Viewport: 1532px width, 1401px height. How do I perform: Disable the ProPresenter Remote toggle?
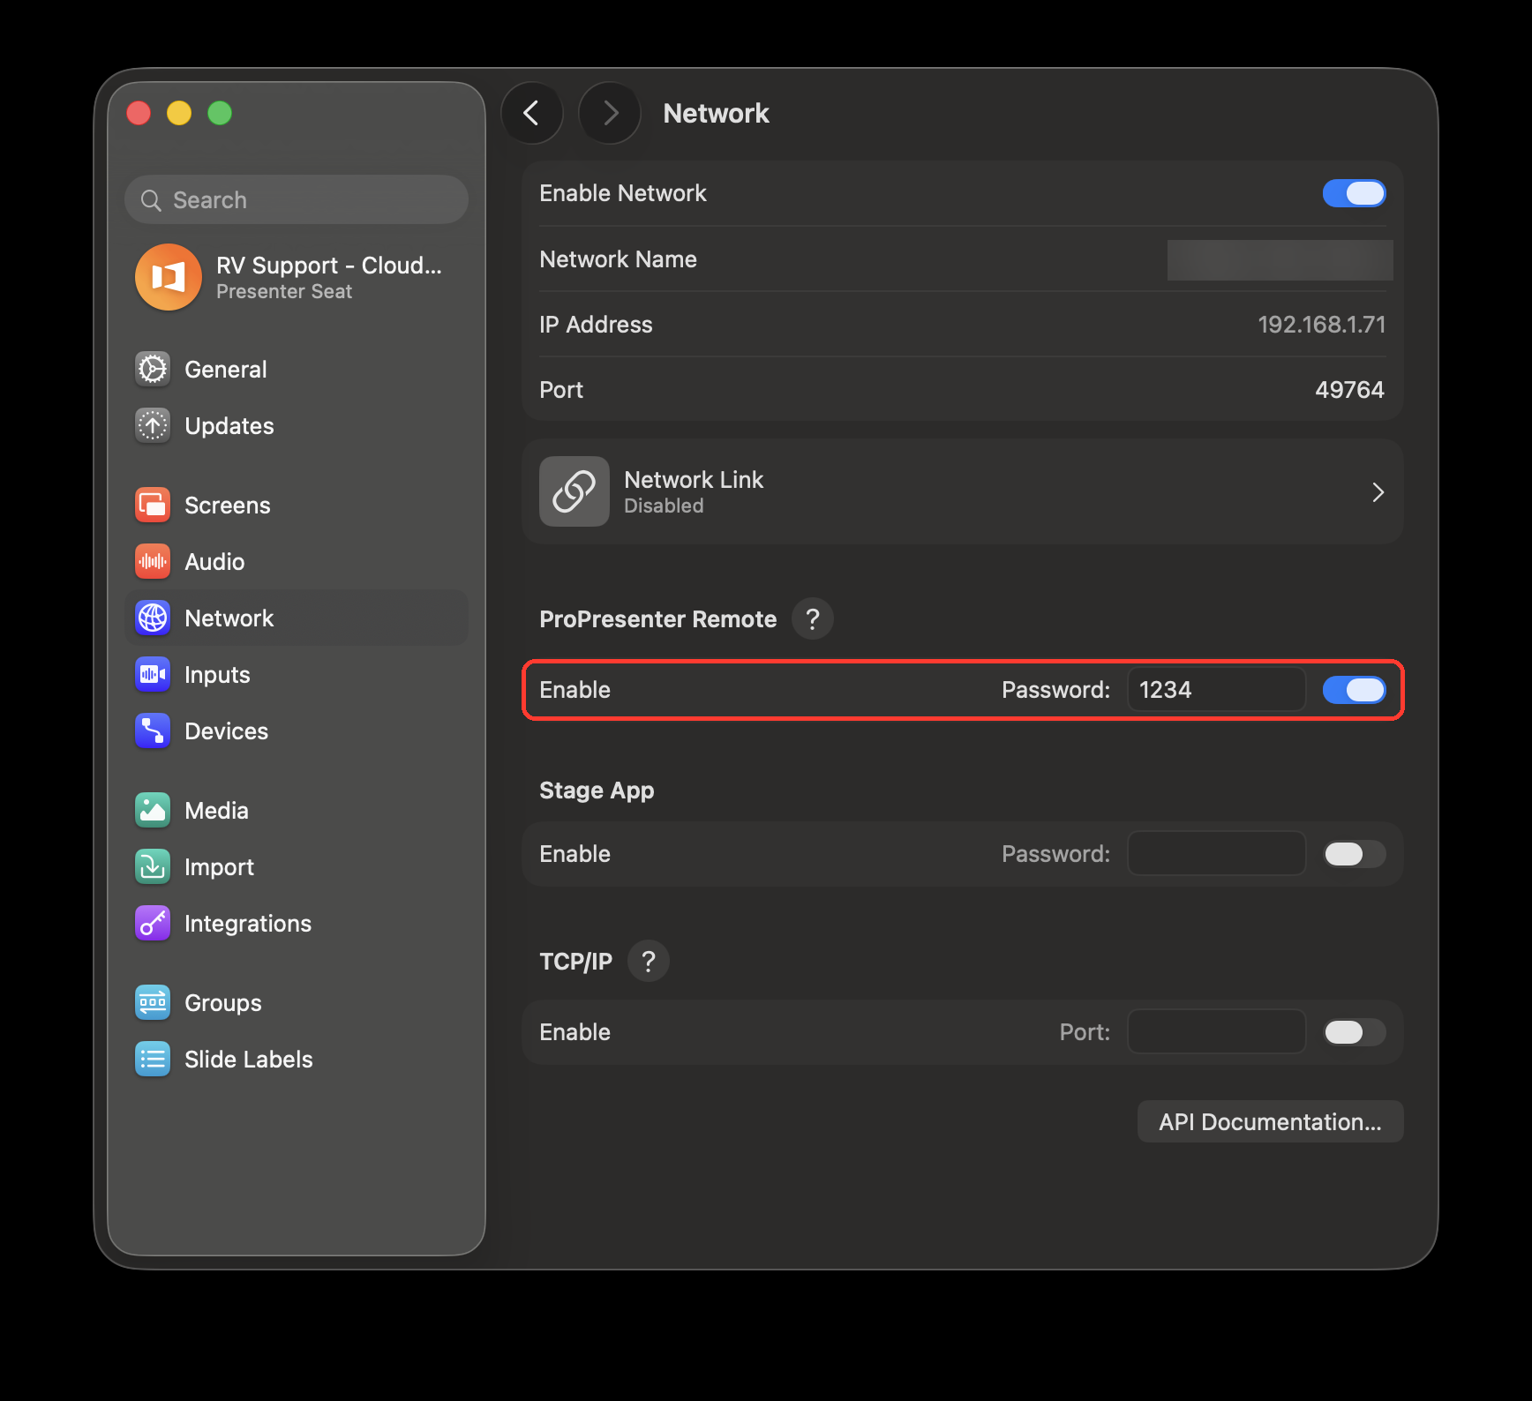coord(1354,690)
